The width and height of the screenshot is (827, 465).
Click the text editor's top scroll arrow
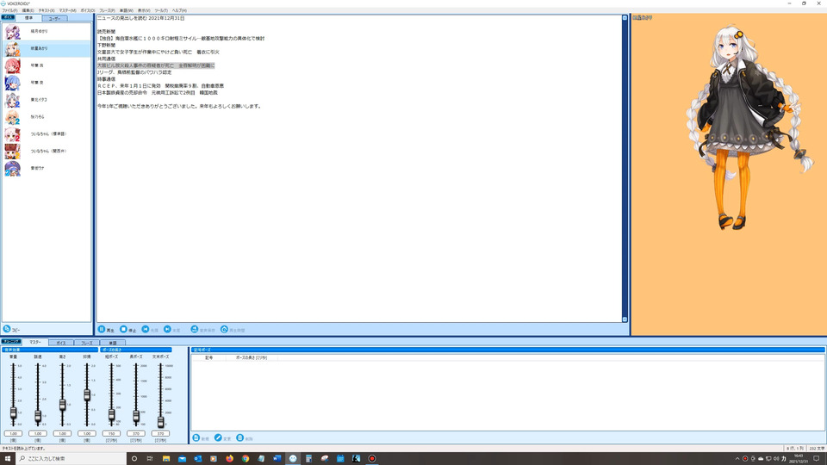click(625, 18)
